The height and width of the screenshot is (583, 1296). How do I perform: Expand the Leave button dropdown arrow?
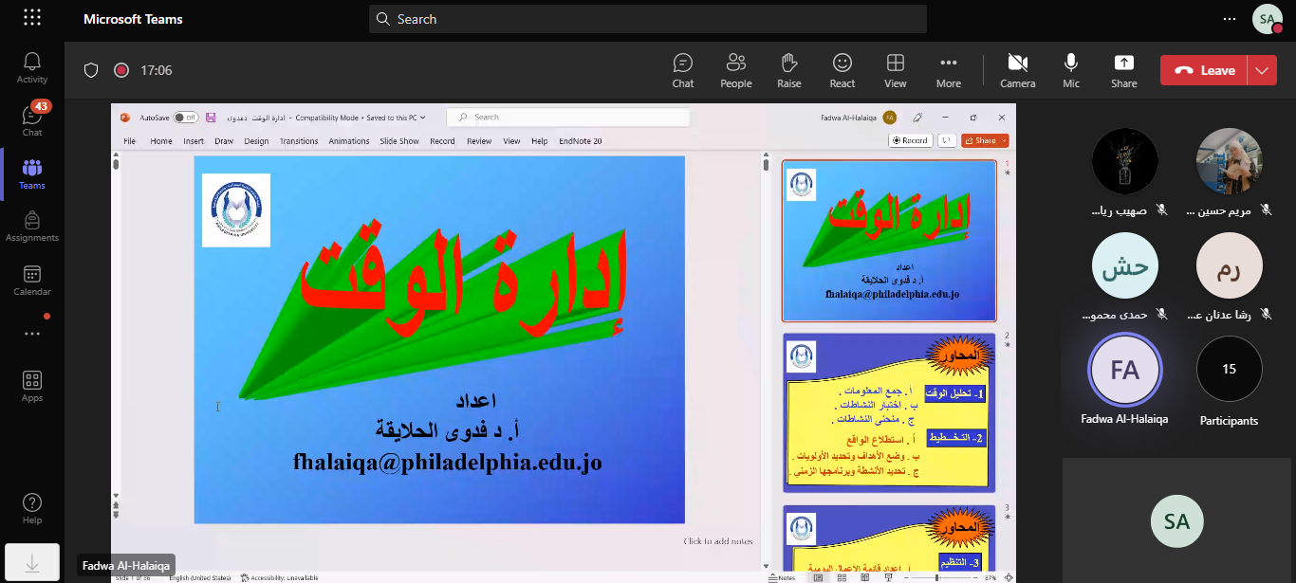pyautogui.click(x=1263, y=70)
